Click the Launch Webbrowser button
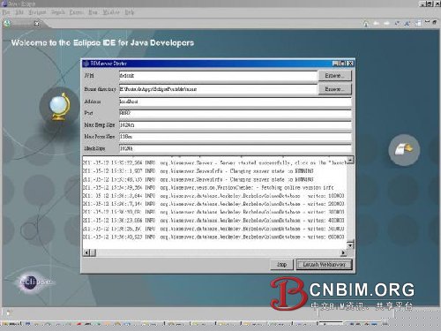441x331 pixels. coord(324,265)
